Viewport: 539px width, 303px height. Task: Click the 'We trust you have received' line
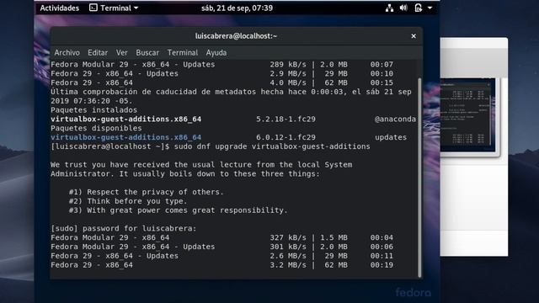tap(201, 165)
